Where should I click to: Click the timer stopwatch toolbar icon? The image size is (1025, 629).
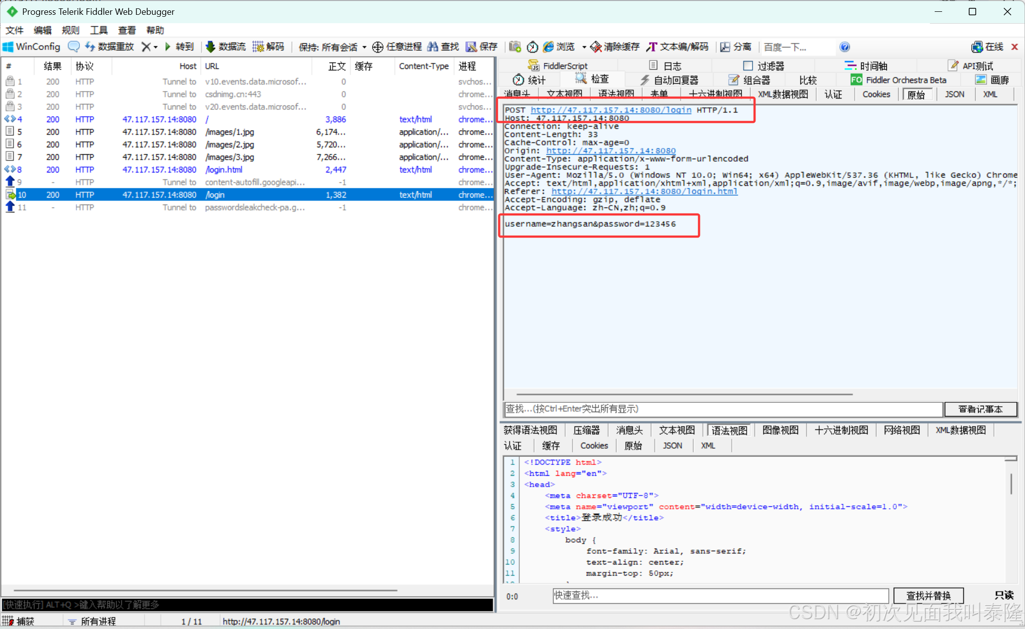532,47
